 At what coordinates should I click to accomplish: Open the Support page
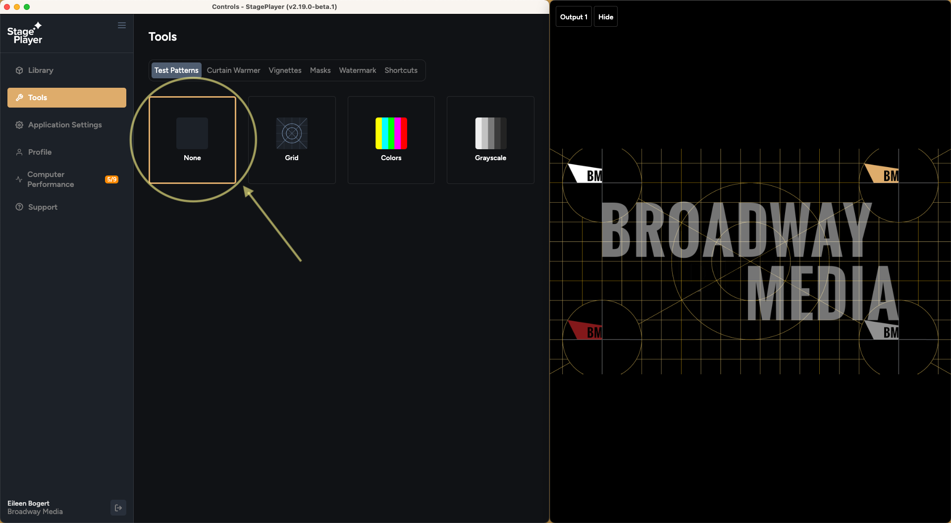point(67,207)
